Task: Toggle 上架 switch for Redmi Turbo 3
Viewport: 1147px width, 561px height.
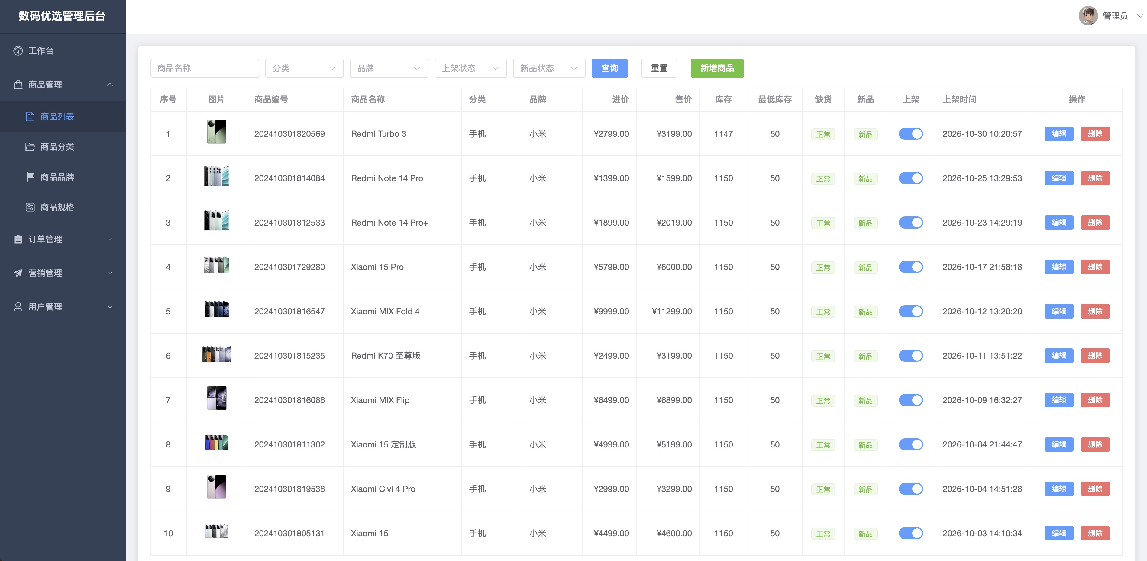Action: (911, 134)
